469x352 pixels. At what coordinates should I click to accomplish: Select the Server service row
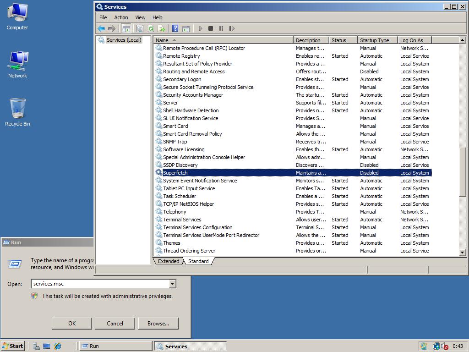click(x=293, y=103)
